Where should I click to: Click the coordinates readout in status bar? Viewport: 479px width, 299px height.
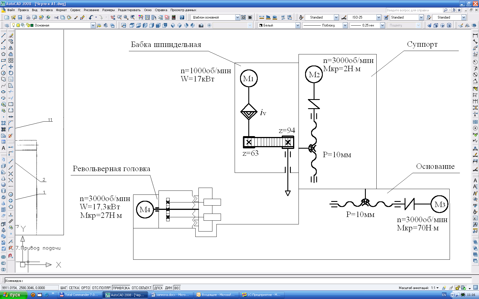pyautogui.click(x=30, y=288)
